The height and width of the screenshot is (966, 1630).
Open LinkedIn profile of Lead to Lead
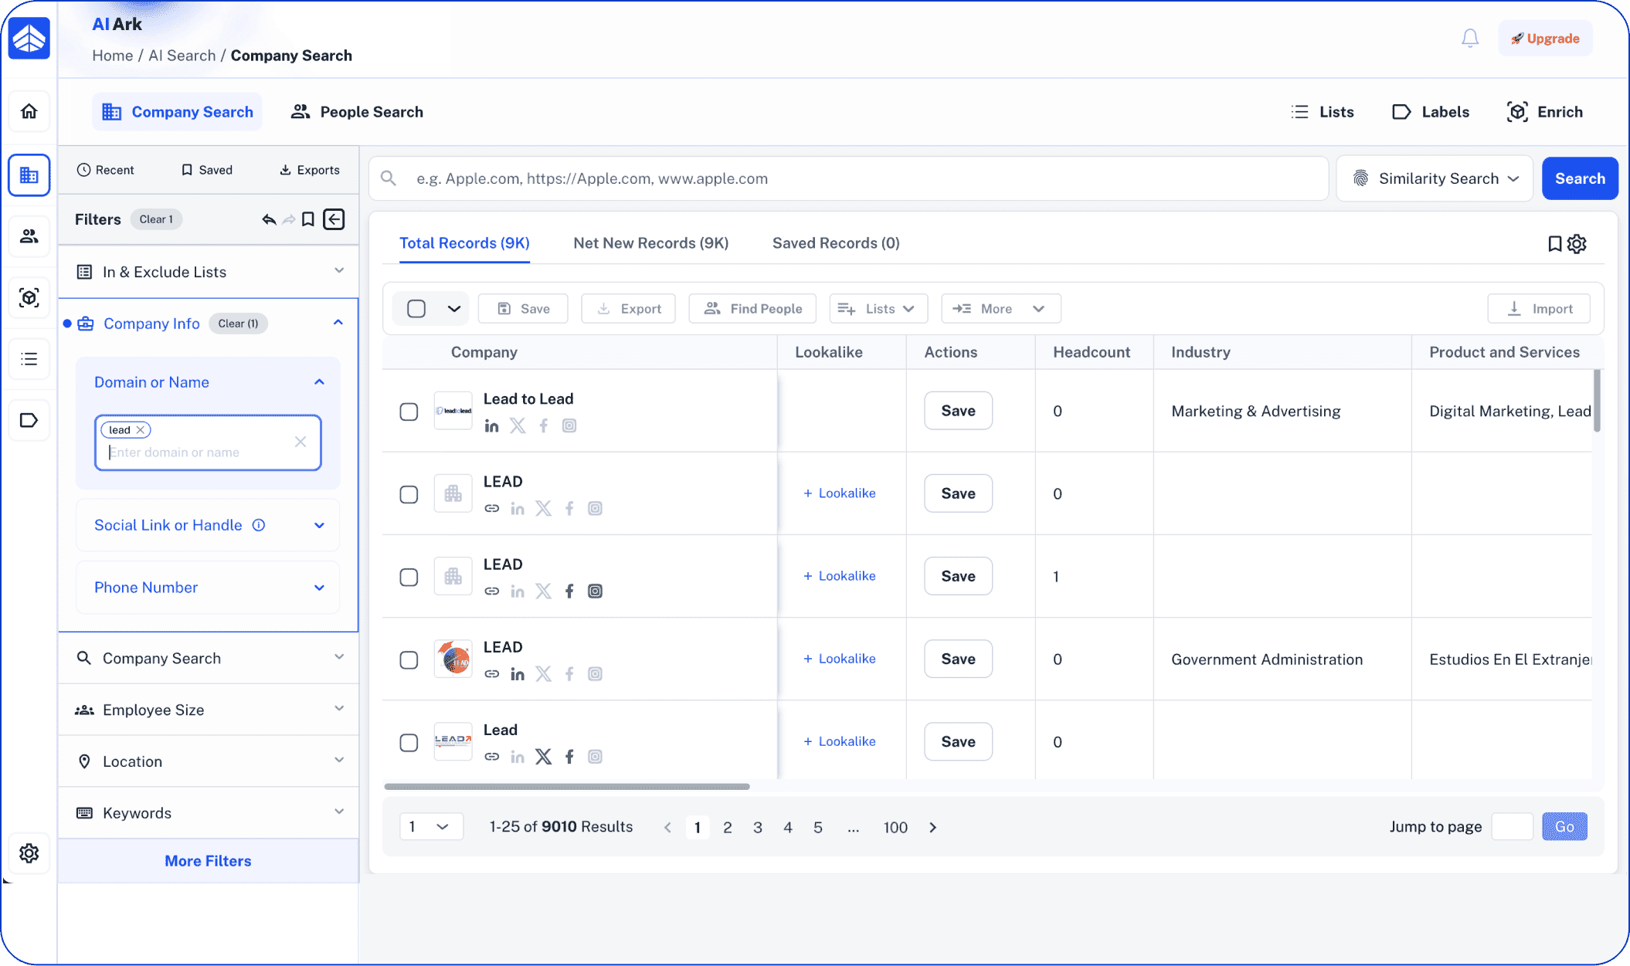pyautogui.click(x=491, y=426)
